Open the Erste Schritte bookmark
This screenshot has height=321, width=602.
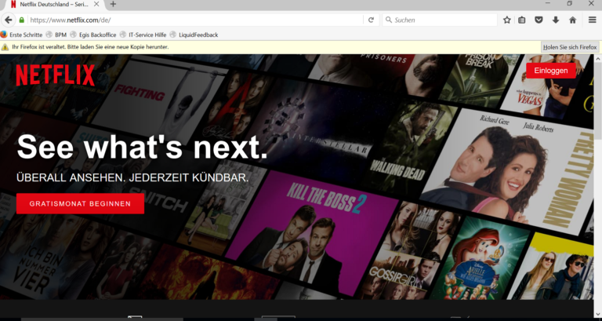[21, 35]
